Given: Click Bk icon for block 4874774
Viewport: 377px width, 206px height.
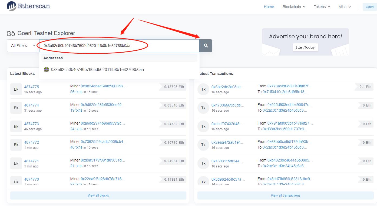Looking at the screenshot, I should [16, 108].
